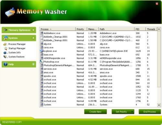Collapse the System panel chevron
The width and height of the screenshot is (162, 125).
click(x=33, y=38)
